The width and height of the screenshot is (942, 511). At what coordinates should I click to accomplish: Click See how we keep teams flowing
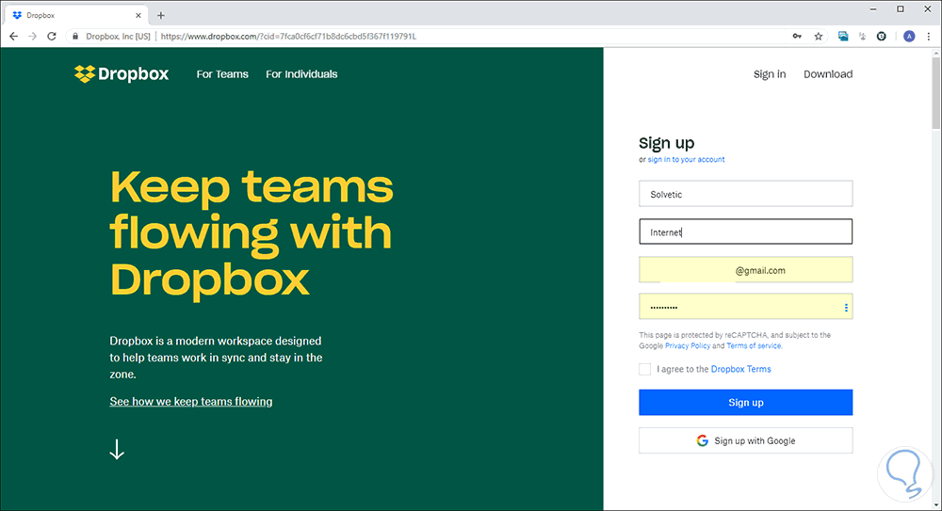pyautogui.click(x=191, y=401)
